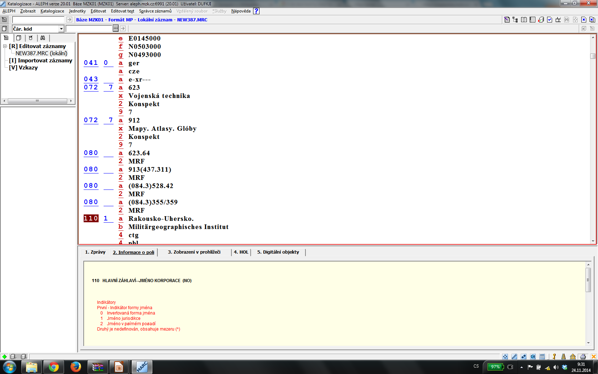Click into the barcode value input field
Image resolution: width=598 pixels, height=374 pixels.
(89, 28)
